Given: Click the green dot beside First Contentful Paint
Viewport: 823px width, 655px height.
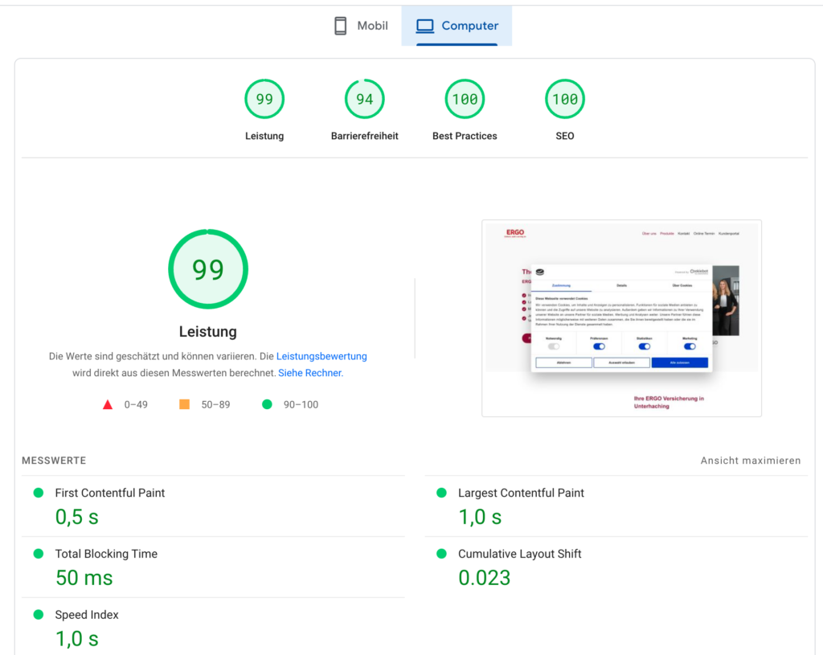Looking at the screenshot, I should click(x=37, y=493).
